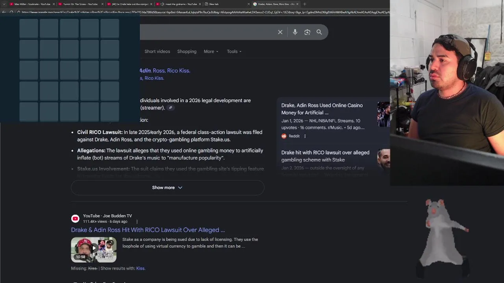Click the Reddit logo icon
The height and width of the screenshot is (283, 504).
pyautogui.click(x=284, y=136)
